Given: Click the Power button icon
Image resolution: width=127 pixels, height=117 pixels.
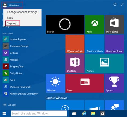Looking at the screenshot, I should pyautogui.click(x=115, y=4).
